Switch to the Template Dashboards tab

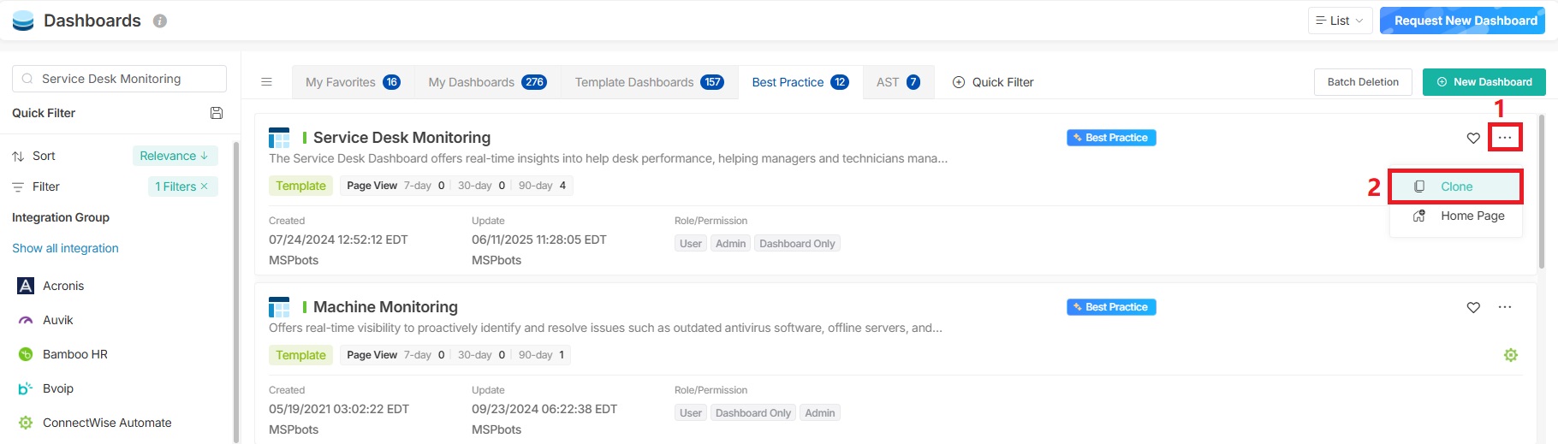649,82
